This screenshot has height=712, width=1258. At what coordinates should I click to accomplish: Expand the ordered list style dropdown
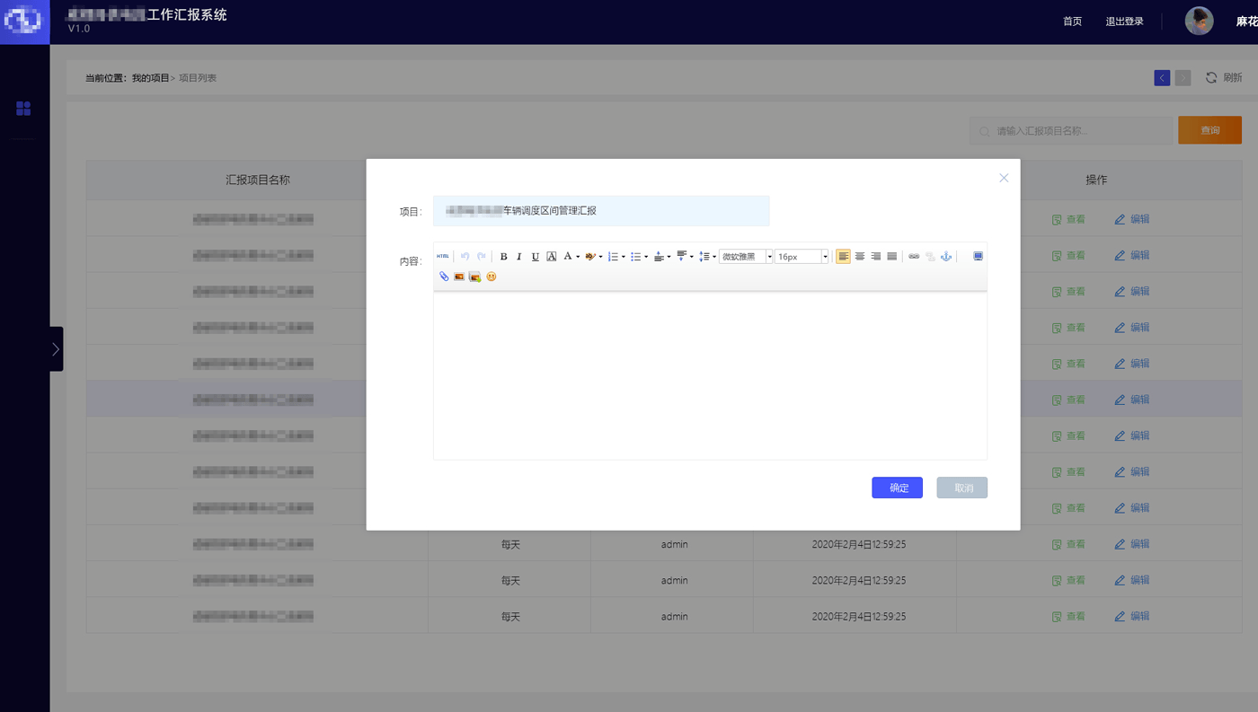point(624,258)
